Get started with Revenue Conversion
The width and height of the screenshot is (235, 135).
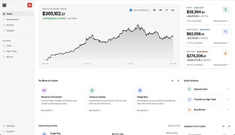(47, 110)
